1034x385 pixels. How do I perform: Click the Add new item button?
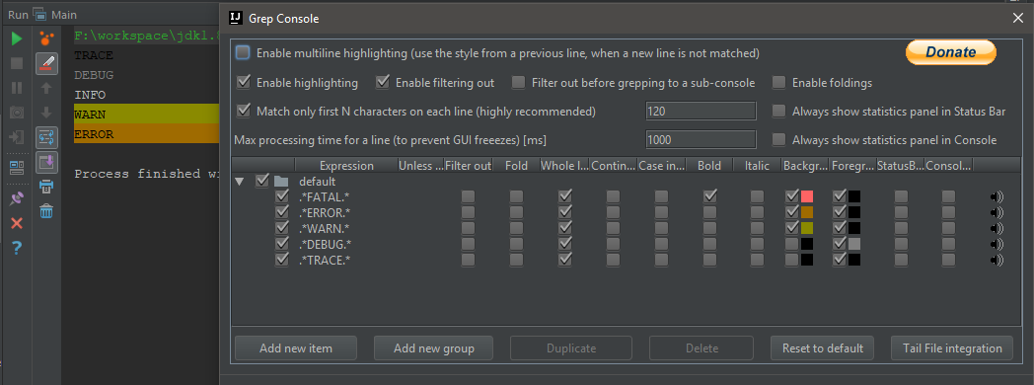point(296,348)
